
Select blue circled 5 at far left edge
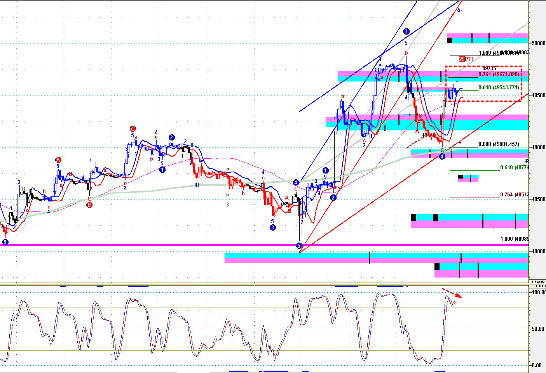[x=5, y=242]
